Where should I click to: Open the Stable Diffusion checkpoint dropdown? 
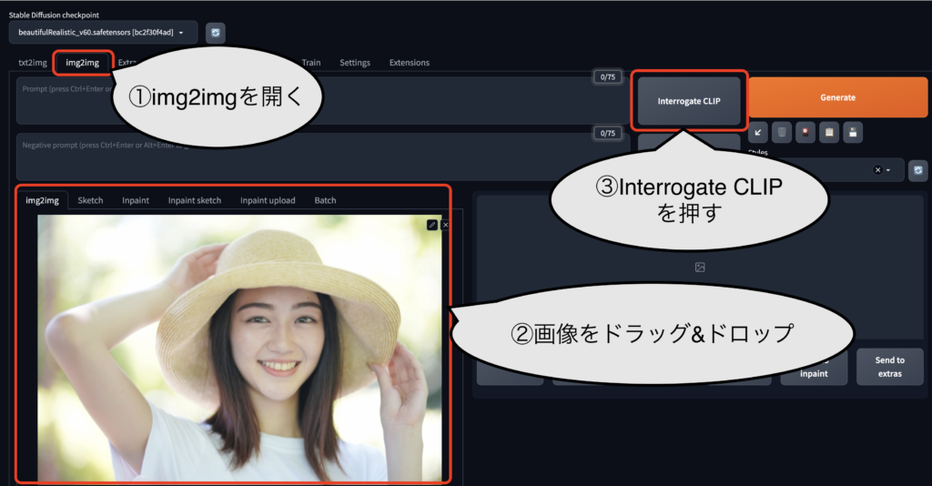click(x=103, y=34)
